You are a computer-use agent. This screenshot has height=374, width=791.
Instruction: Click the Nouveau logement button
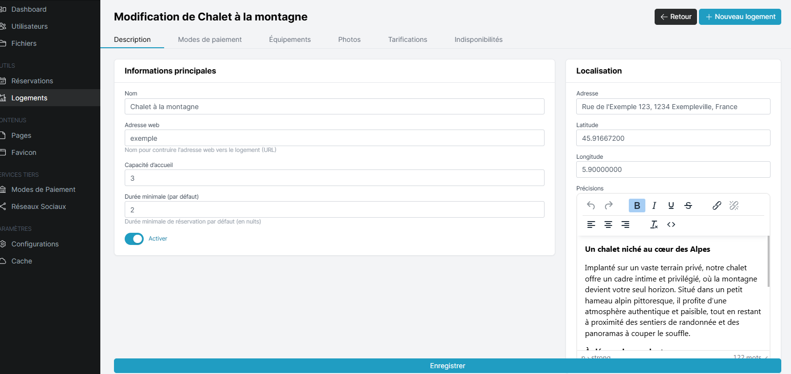[x=740, y=17]
